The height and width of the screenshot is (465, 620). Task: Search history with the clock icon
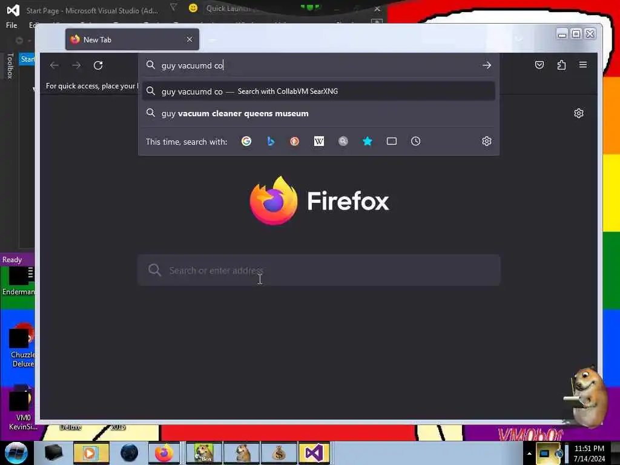tap(415, 141)
